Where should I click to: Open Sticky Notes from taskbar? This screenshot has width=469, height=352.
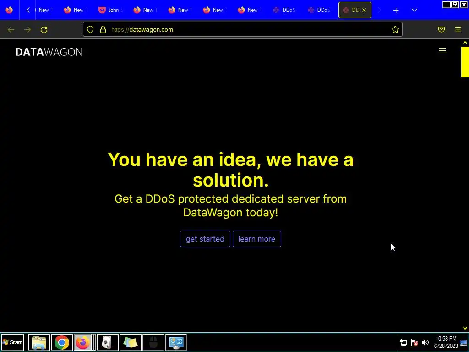pos(131,342)
